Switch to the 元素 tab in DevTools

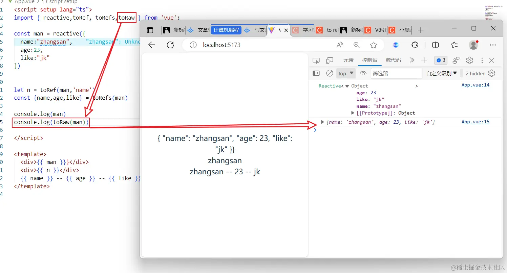[x=348, y=60]
